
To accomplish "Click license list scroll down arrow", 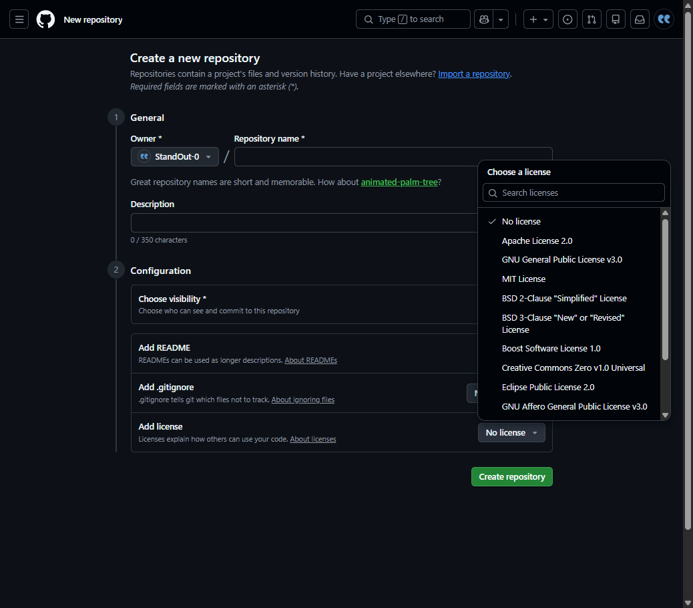I will click(x=665, y=415).
